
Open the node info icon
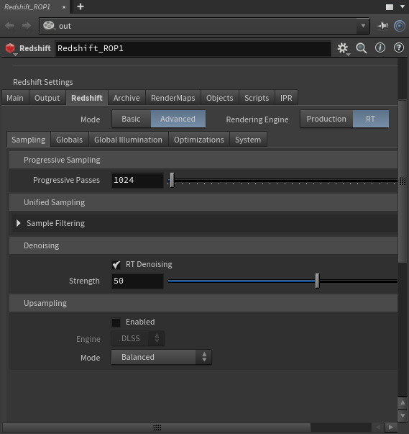click(380, 48)
